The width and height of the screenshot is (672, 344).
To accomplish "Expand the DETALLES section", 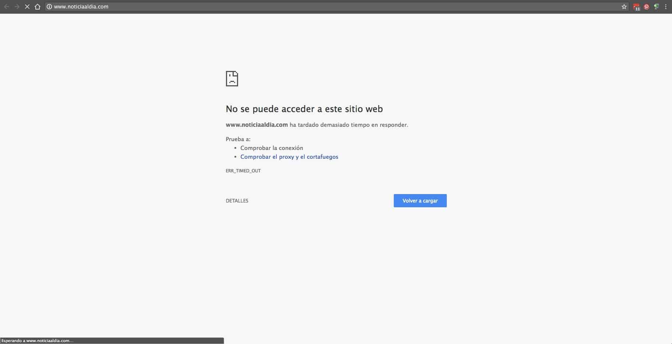I will point(237,201).
